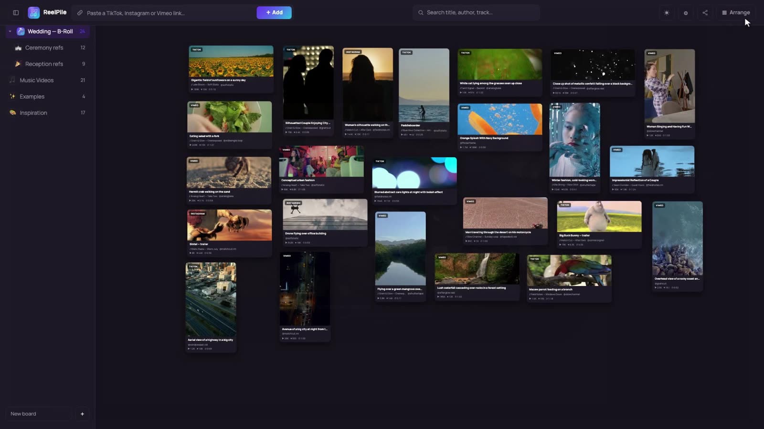Click the share icon in header
This screenshot has height=429, width=764.
[705, 13]
